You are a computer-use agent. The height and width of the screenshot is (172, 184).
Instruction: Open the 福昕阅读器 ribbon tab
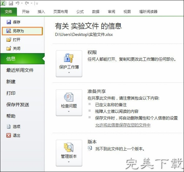(x=148, y=12)
